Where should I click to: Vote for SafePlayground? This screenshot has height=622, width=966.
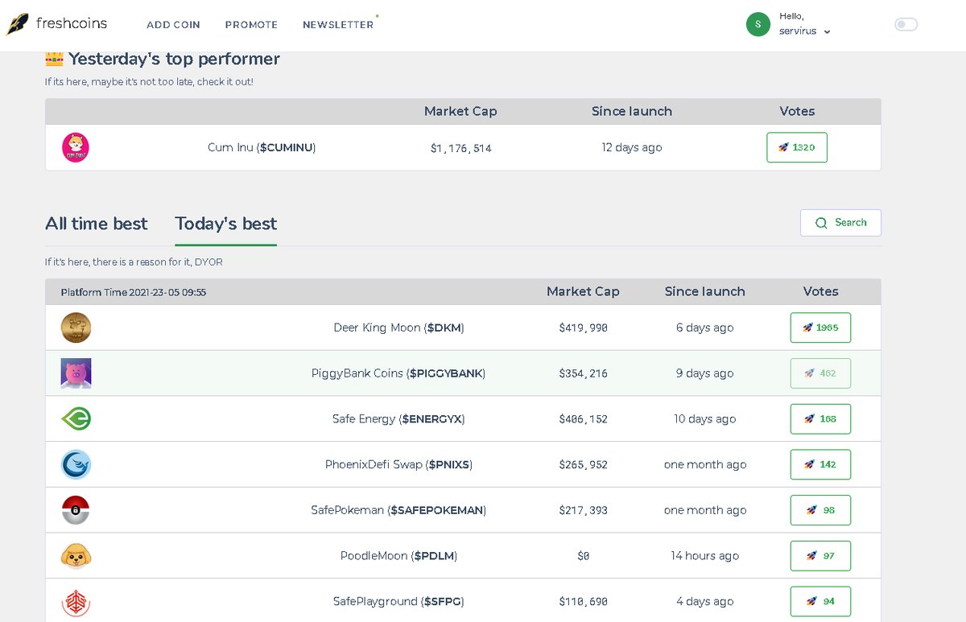point(820,601)
